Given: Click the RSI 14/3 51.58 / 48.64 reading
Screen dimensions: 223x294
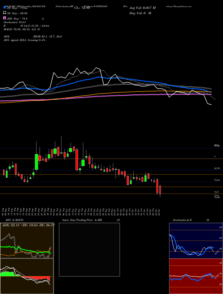Looking at the screenshot, I should [x=26, y=26].
